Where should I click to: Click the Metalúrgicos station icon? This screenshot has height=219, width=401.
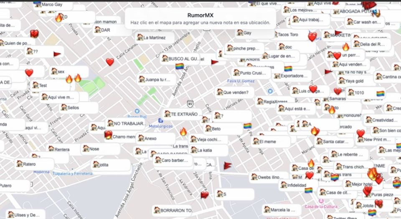coord(160,121)
